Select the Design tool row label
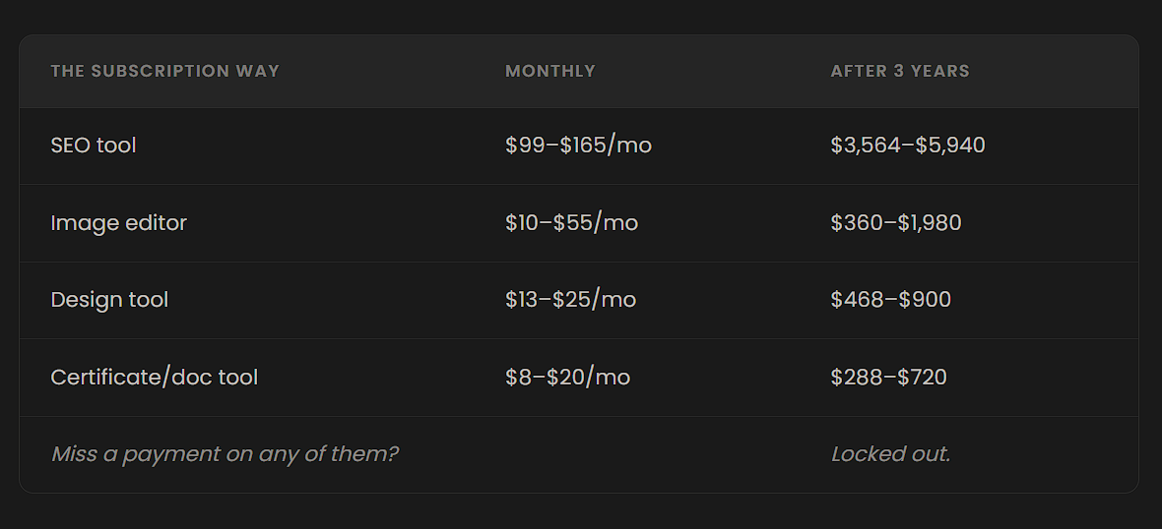The height and width of the screenshot is (529, 1162). [109, 300]
